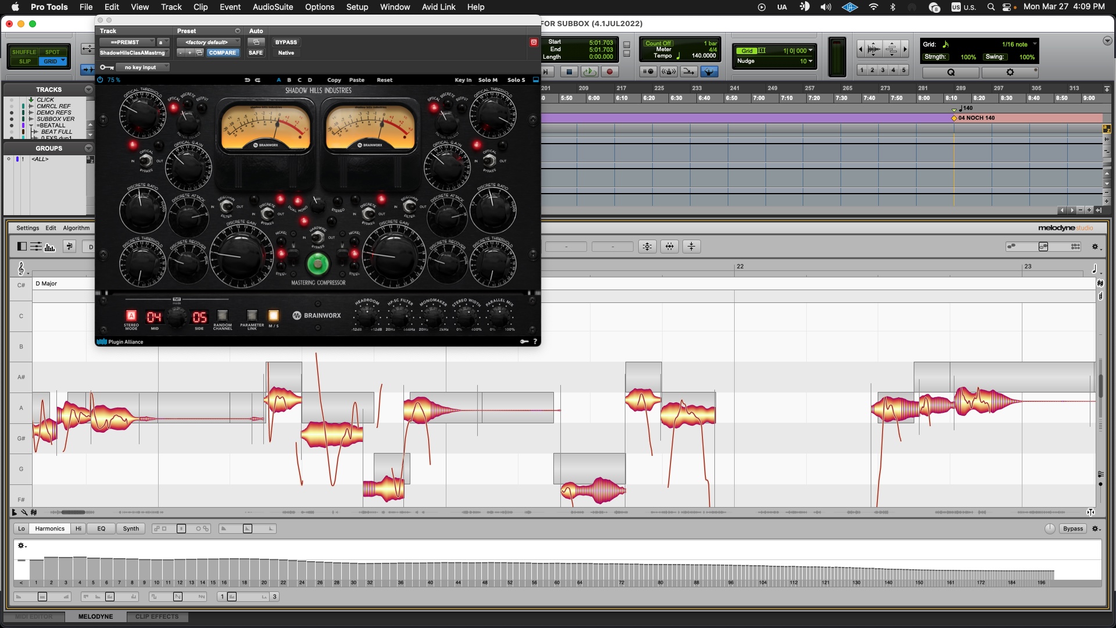Open the ==PREMST track selector dropdown
Image resolution: width=1116 pixels, height=628 pixels.
tap(127, 42)
